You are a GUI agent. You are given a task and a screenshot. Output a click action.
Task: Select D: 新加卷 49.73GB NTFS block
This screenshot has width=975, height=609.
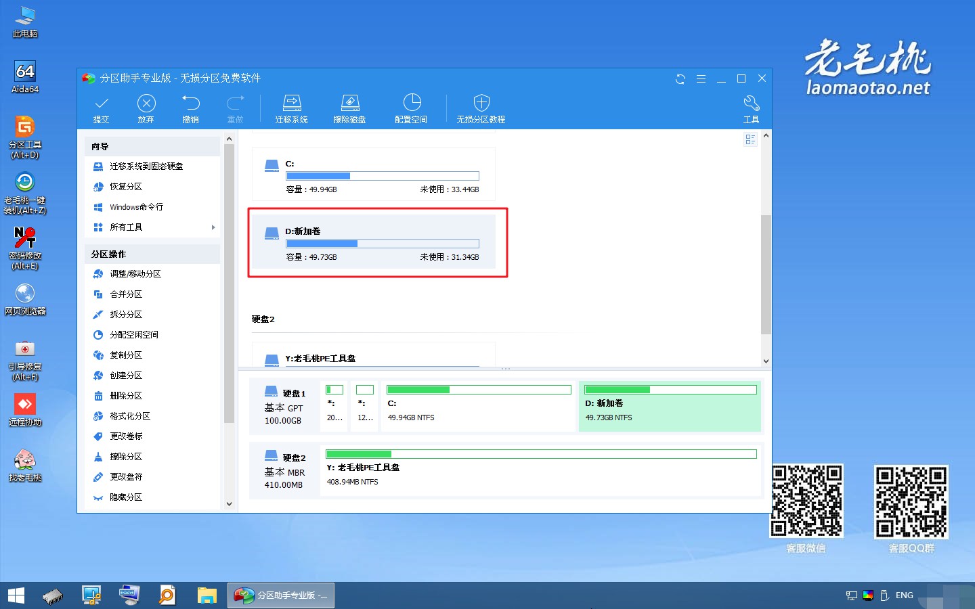click(670, 406)
